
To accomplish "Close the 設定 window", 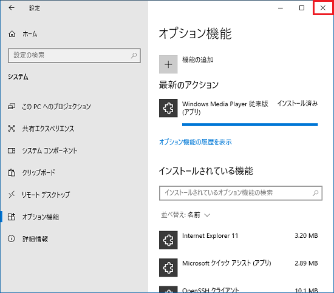I will click(323, 8).
